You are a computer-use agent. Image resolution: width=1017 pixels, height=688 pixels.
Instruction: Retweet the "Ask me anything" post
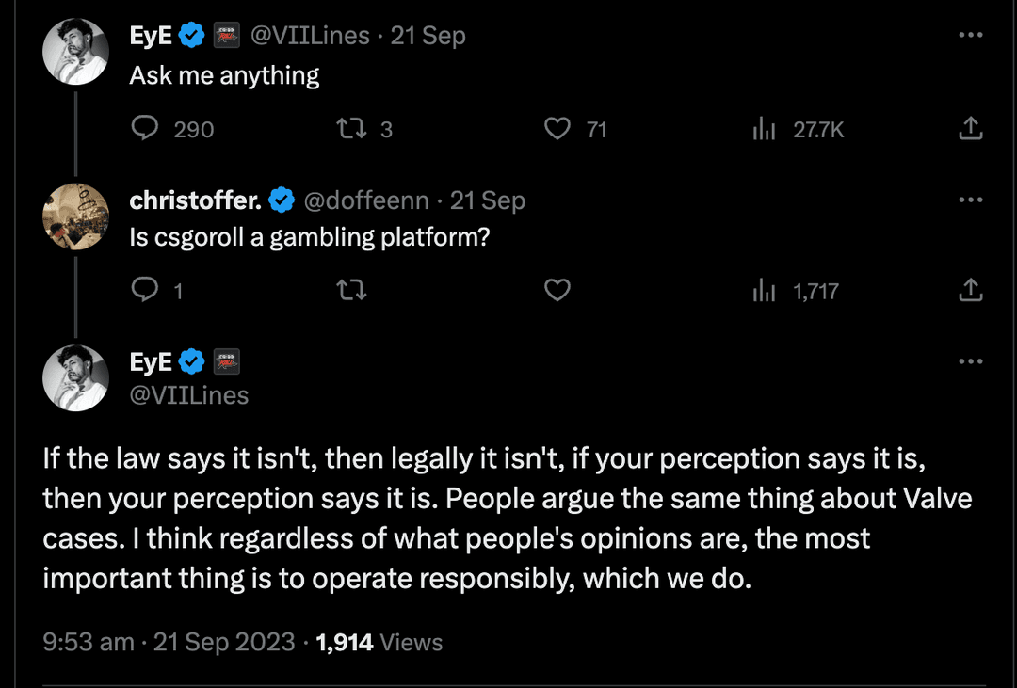pyautogui.click(x=350, y=129)
